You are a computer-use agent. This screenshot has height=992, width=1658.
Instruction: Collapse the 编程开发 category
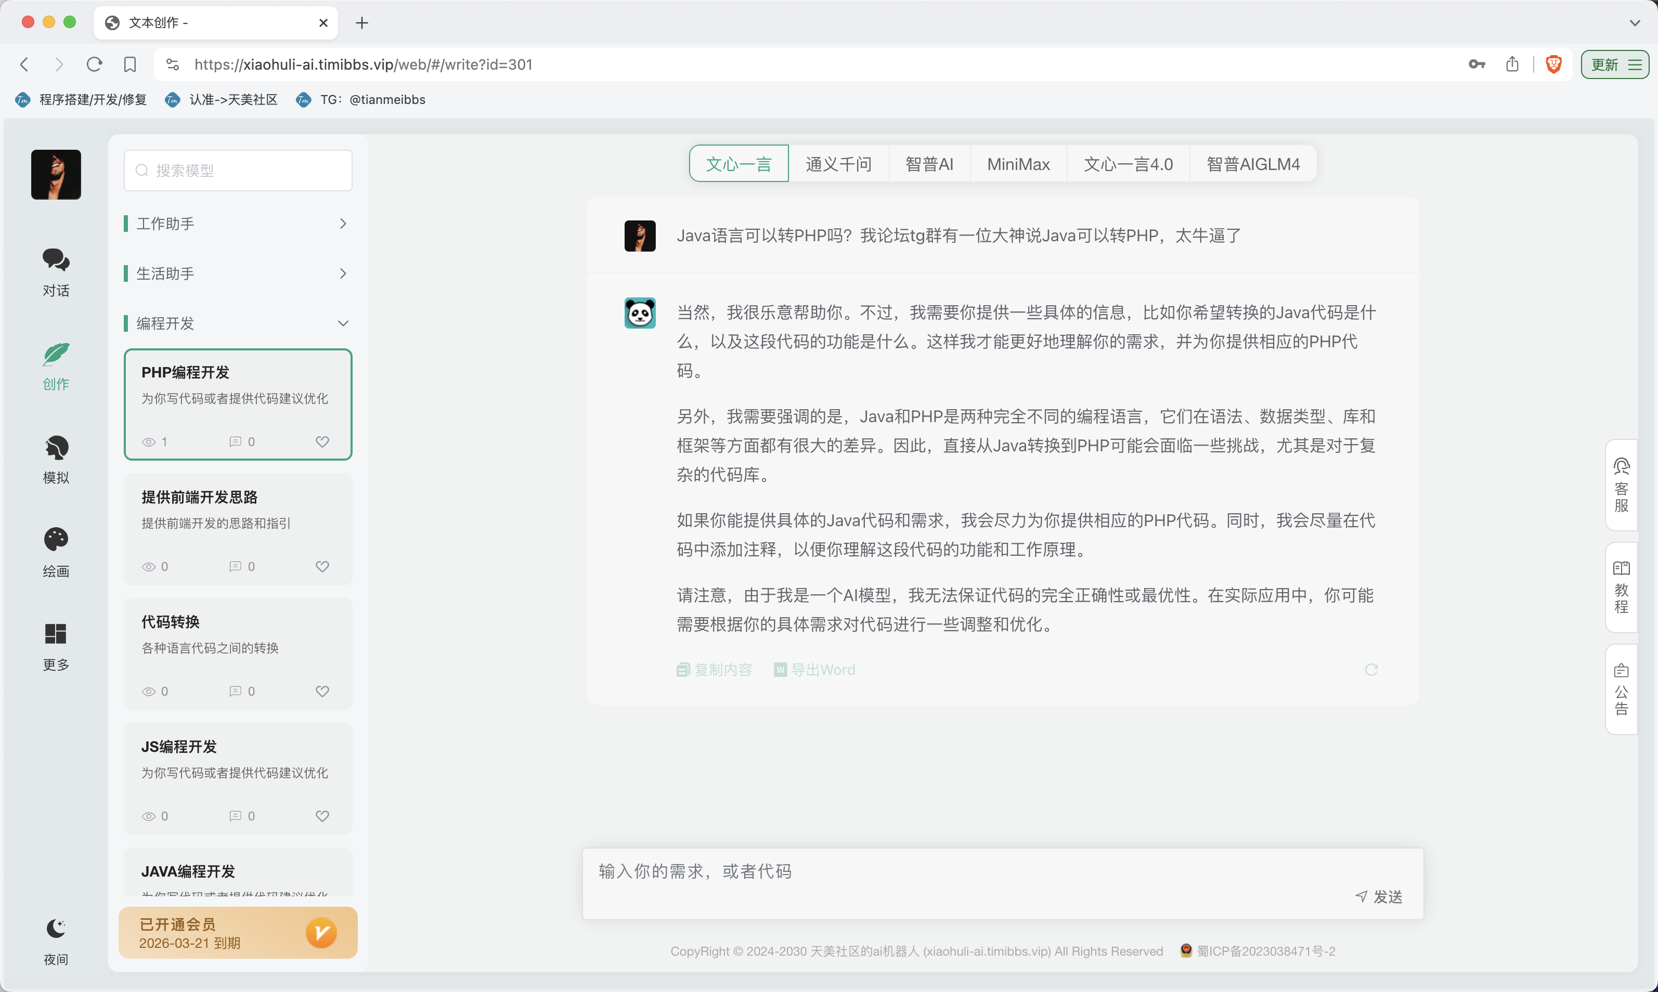pos(237,323)
